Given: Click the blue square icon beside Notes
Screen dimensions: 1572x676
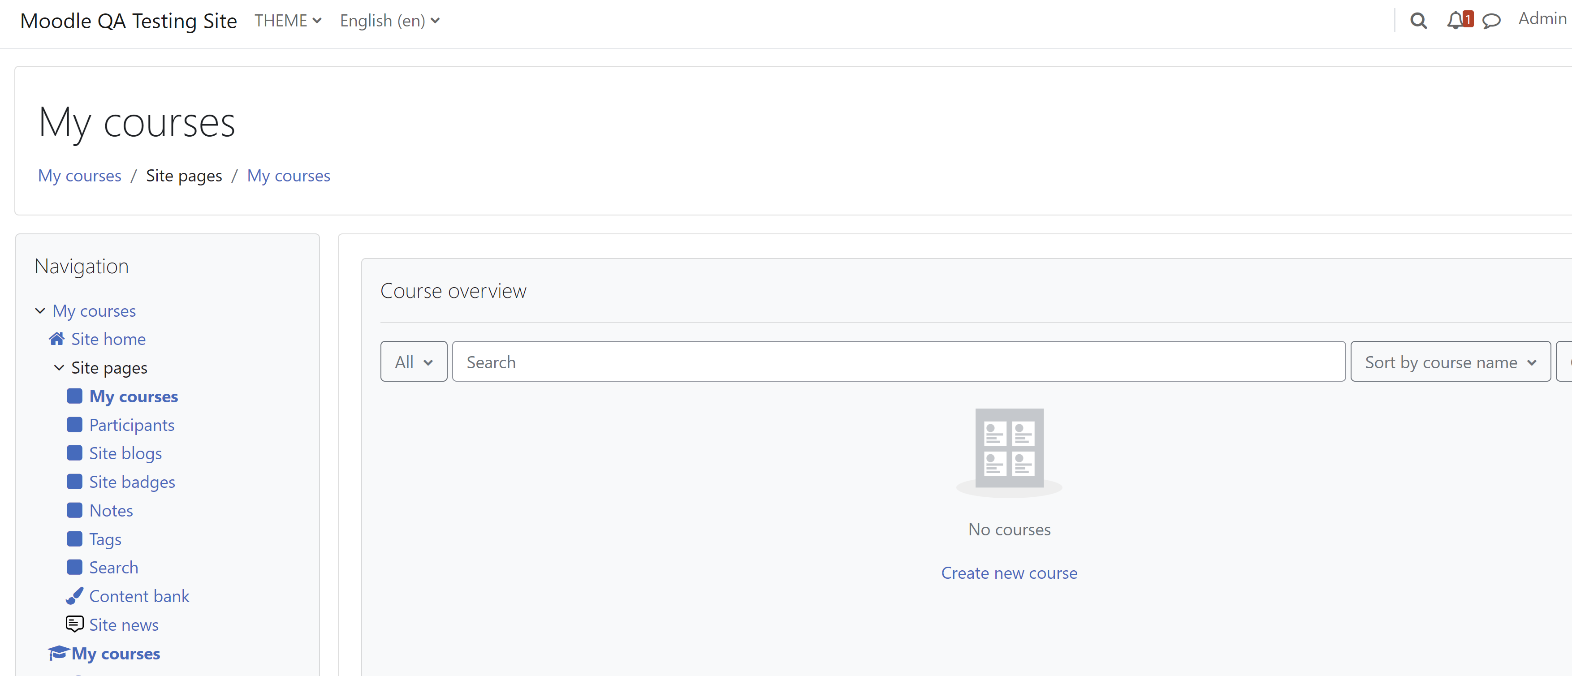Looking at the screenshot, I should pyautogui.click(x=74, y=509).
